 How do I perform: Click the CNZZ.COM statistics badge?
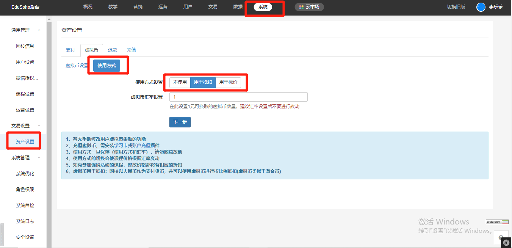pyautogui.click(x=497, y=222)
